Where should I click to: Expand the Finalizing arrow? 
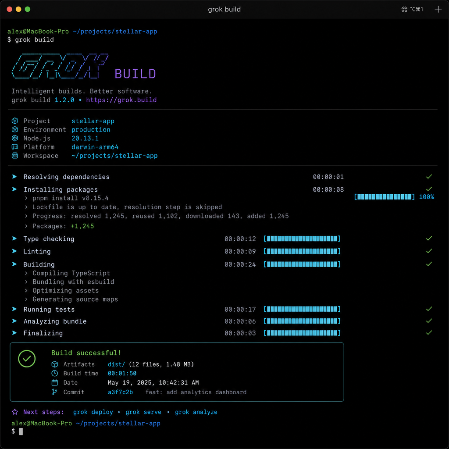pos(14,332)
